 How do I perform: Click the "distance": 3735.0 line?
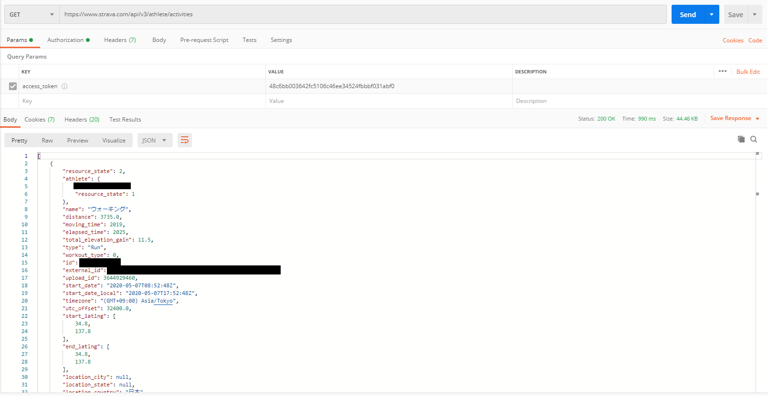click(92, 217)
